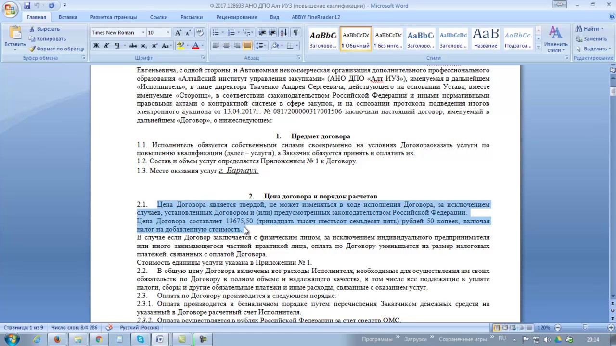The height and width of the screenshot is (346, 616).
Task: Toggle show paragraph marks ¶
Action: tap(295, 33)
